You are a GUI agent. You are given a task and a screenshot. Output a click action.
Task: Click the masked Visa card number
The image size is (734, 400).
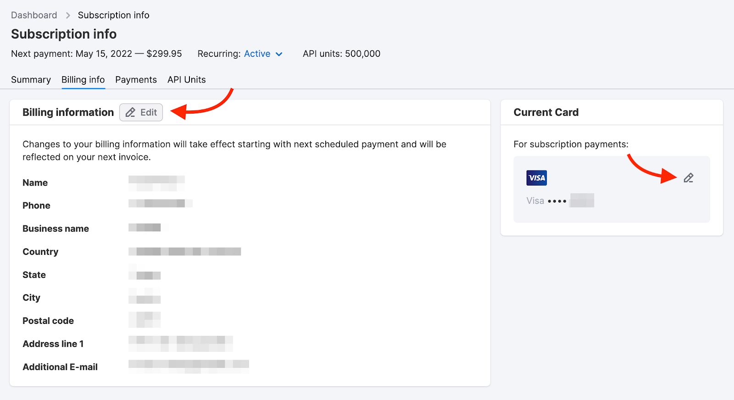560,201
